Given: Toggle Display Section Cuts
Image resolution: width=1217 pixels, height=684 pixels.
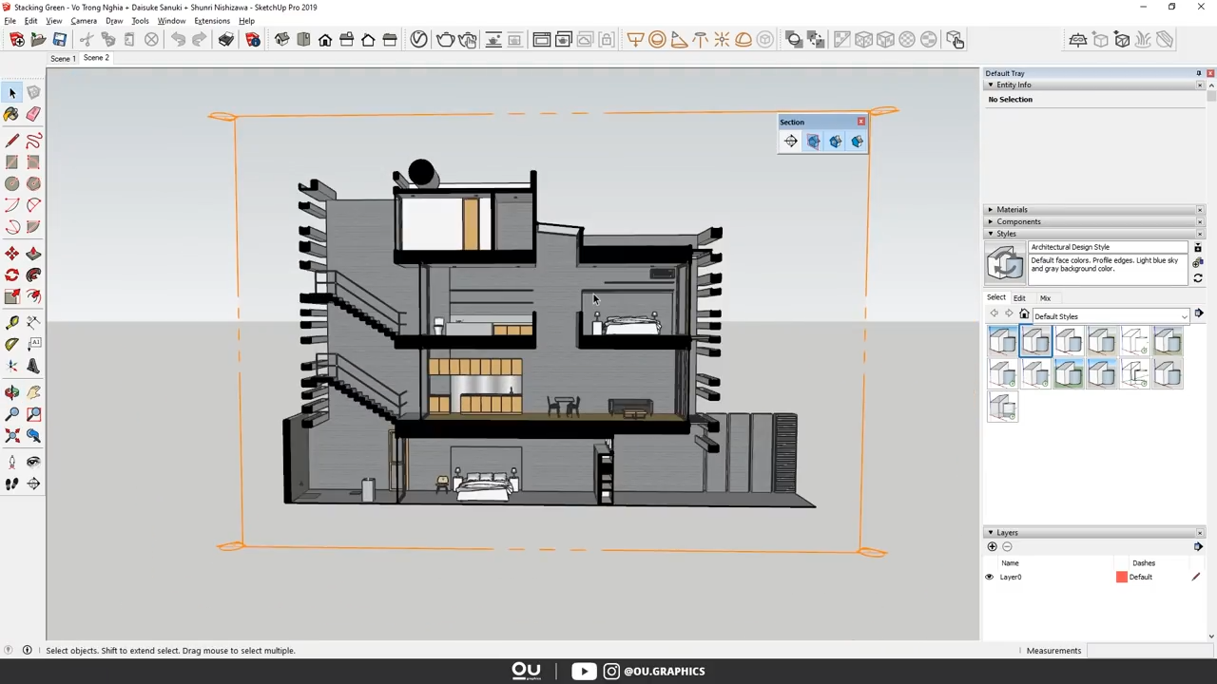Looking at the screenshot, I should click(x=835, y=142).
